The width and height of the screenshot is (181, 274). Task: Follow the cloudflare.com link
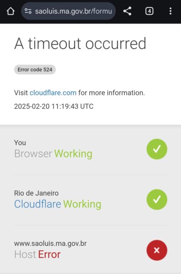(53, 93)
